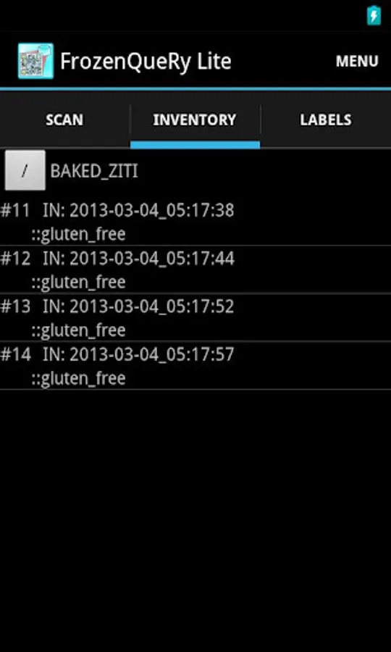Go to the LABELS tab
Image resolution: width=391 pixels, height=652 pixels.
click(x=326, y=120)
